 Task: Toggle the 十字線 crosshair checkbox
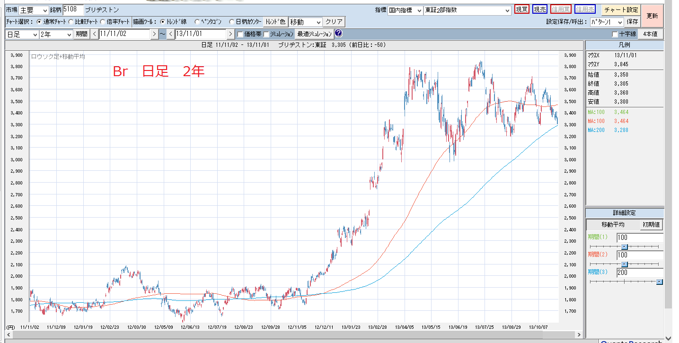click(615, 34)
